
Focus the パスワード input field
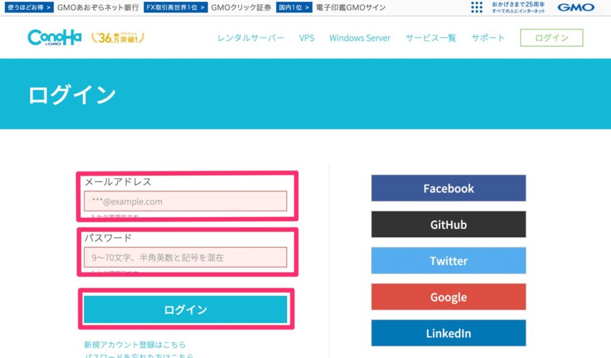pos(186,257)
